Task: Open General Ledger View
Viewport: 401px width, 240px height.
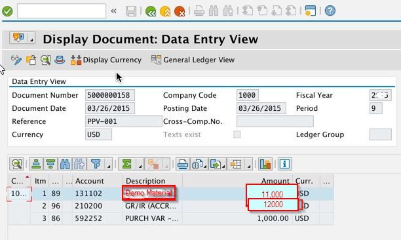Action: point(193,60)
